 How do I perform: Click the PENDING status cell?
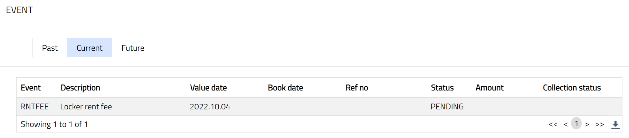coord(447,107)
